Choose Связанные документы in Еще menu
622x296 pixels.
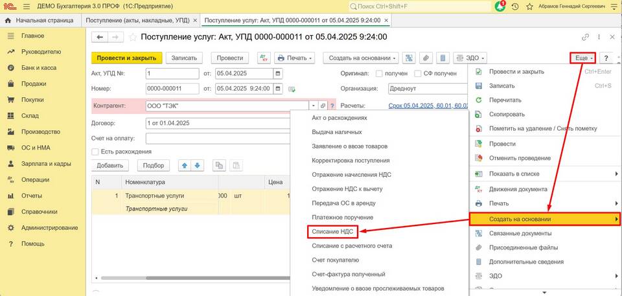520,233
